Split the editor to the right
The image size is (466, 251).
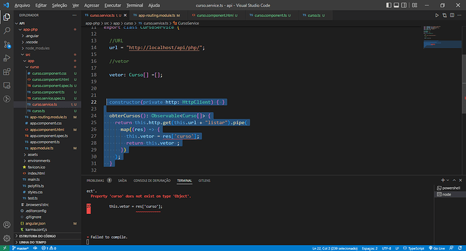[x=452, y=15]
